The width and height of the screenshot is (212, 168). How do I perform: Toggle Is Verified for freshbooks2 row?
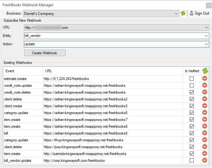(192, 99)
